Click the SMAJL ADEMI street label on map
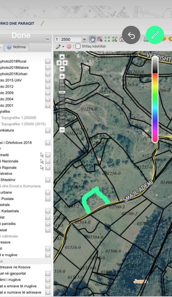Viewport: 172px width, 297px height. pyautogui.click(x=138, y=191)
